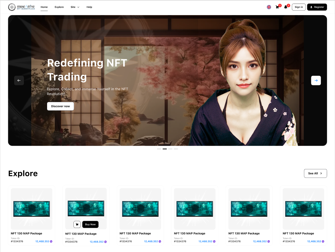Screen dimensions: 335x252
Task: Select the first carousel indicator dot
Action: tap(159, 149)
